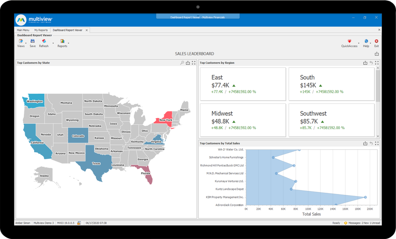
Task: Select the East region sales card
Action: 243,84
